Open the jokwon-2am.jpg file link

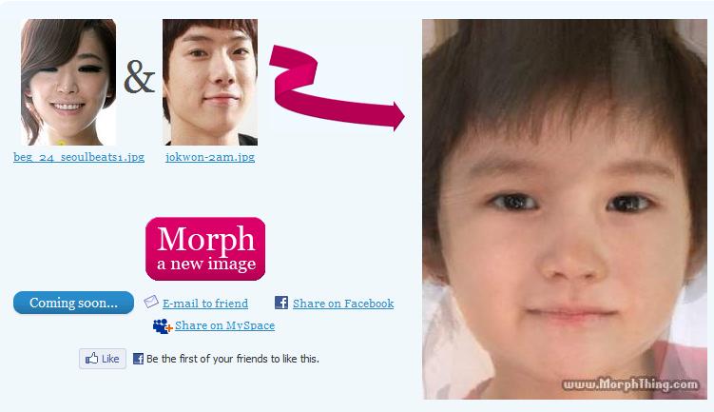tap(210, 157)
